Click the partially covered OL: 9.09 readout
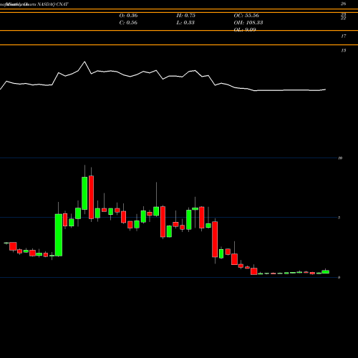The image size is (358, 358). pos(245,29)
